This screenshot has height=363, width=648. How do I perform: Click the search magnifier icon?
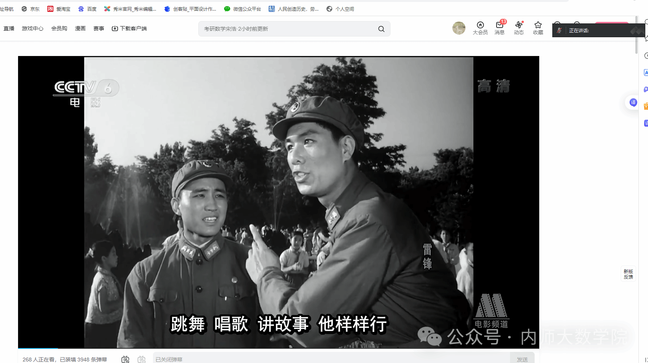click(x=381, y=29)
